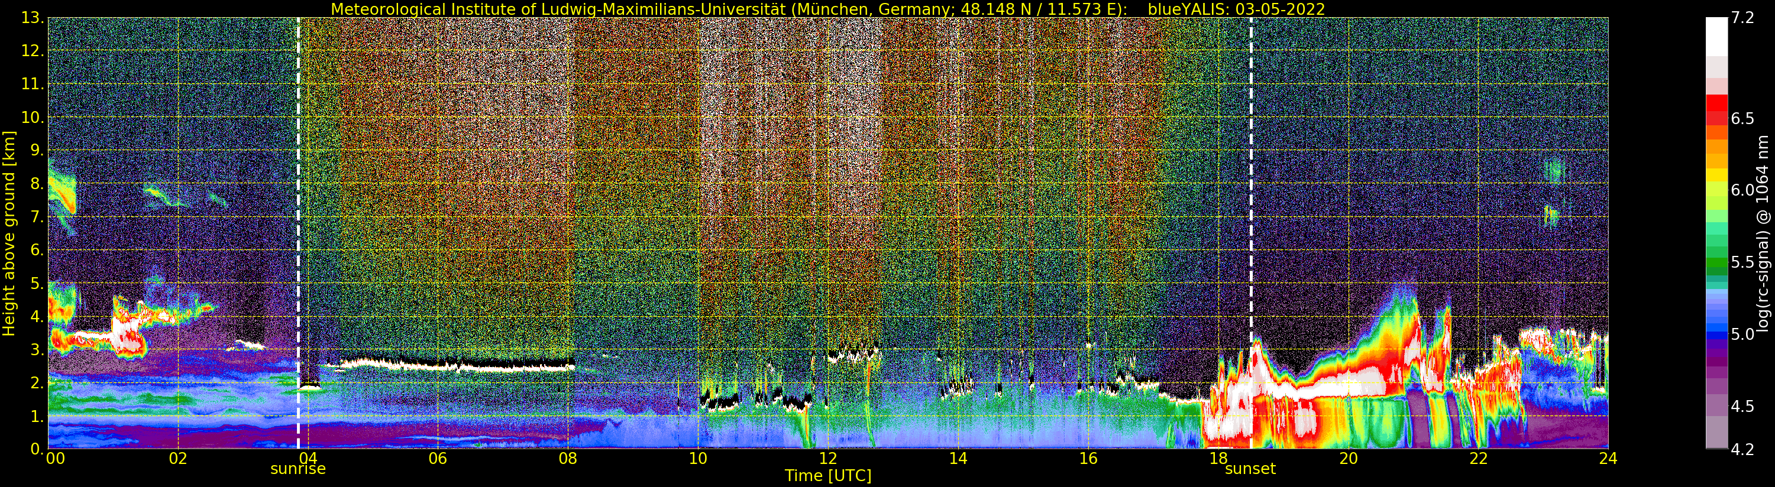Click the '6.5' colorbar value

[1742, 118]
